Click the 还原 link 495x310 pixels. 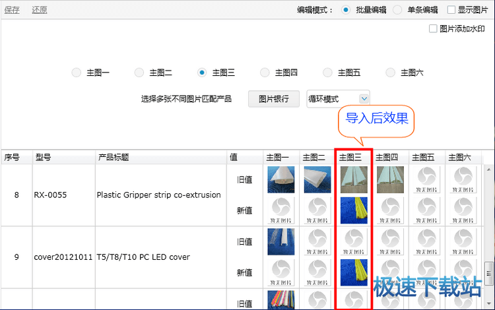click(x=40, y=10)
